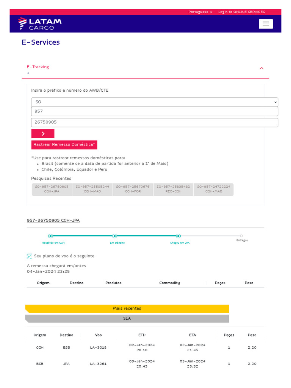Open the Portuguese language dropdown
The width and height of the screenshot is (291, 388).
200,12
